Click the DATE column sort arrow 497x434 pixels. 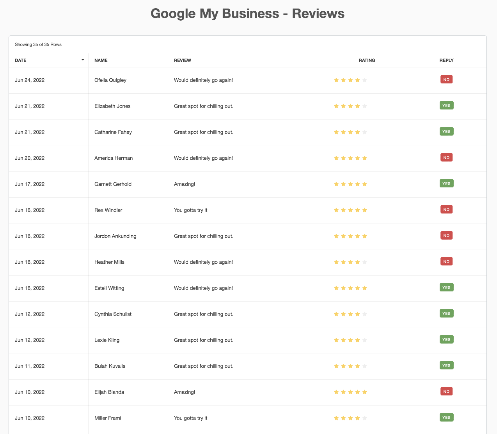(x=83, y=60)
